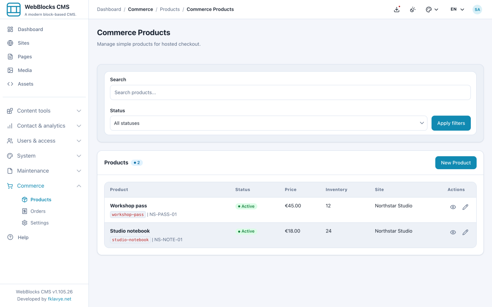
Task: Click the Assets code brackets icon
Action: click(10, 84)
